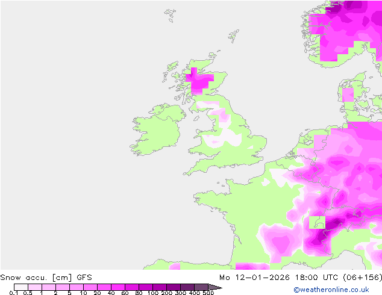Click the 2–5 cm legend swatch
382x295 pixels.
tap(63, 287)
